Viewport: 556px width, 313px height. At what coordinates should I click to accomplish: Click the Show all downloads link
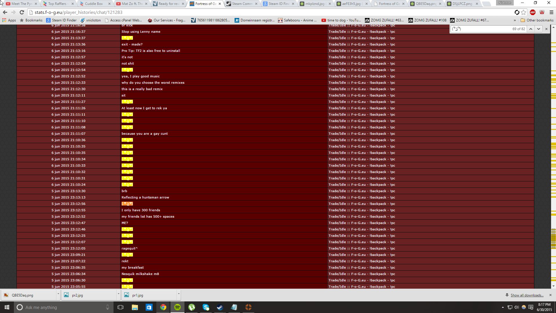tap(527, 295)
